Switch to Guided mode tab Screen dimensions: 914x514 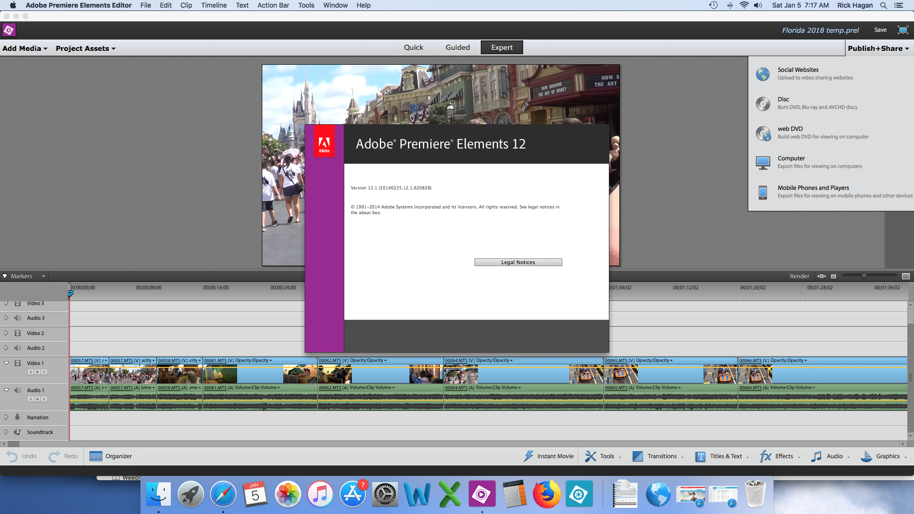pyautogui.click(x=457, y=48)
